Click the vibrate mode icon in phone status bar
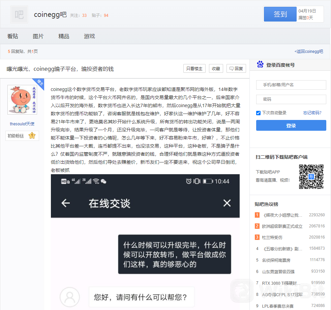The width and height of the screenshot is (331, 310). point(197,181)
